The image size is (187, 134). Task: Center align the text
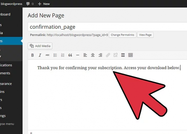tap(93, 55)
